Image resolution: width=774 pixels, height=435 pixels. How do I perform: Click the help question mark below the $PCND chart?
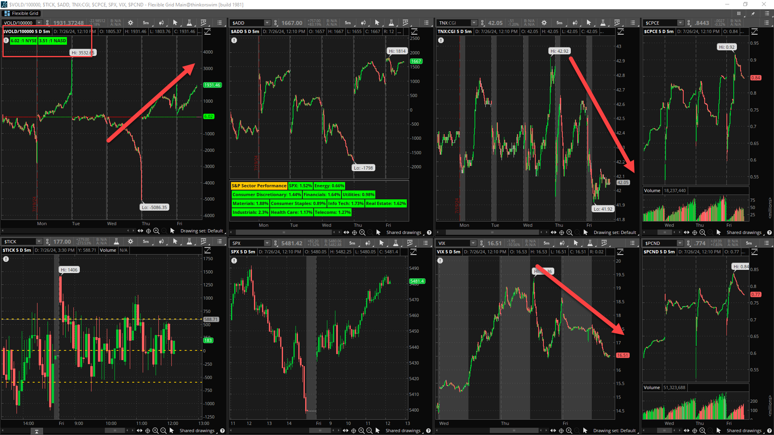769,431
